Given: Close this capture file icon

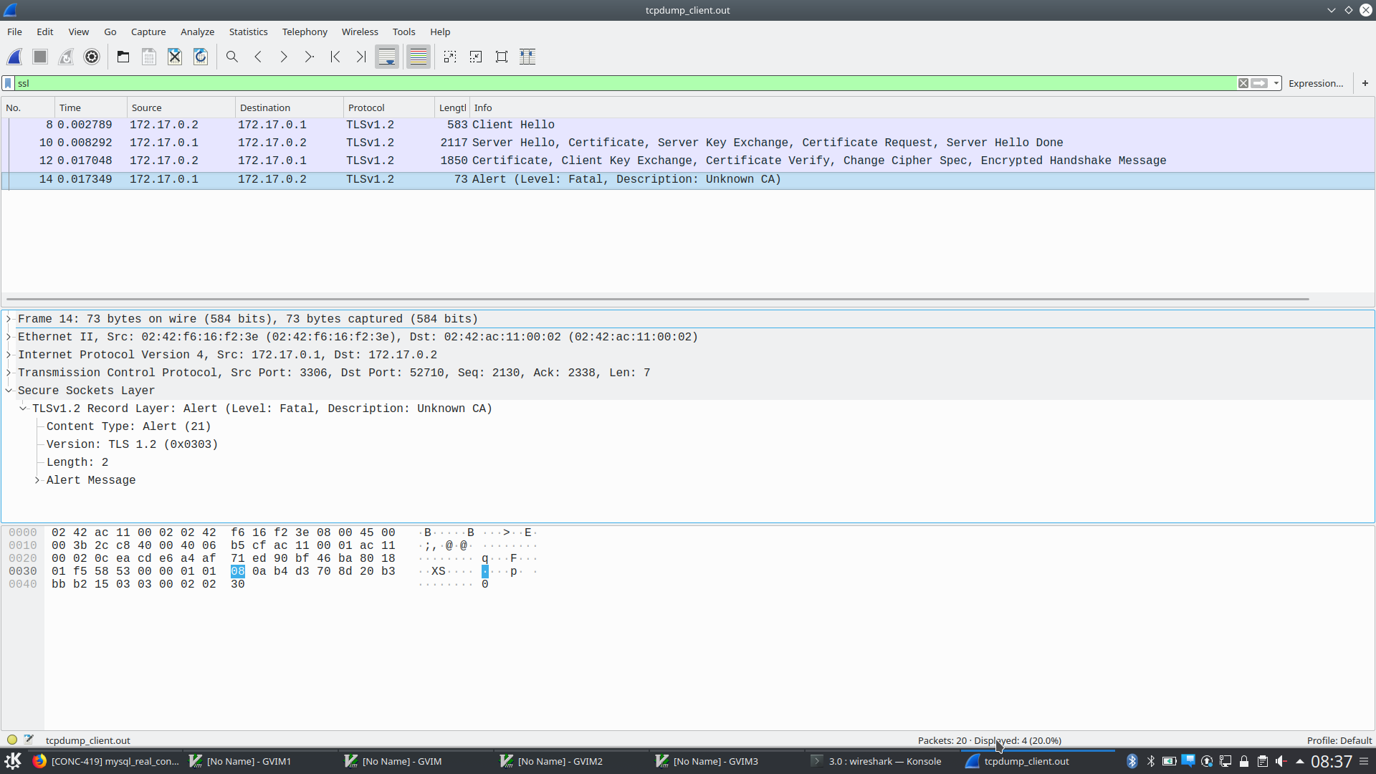Looking at the screenshot, I should click(175, 57).
